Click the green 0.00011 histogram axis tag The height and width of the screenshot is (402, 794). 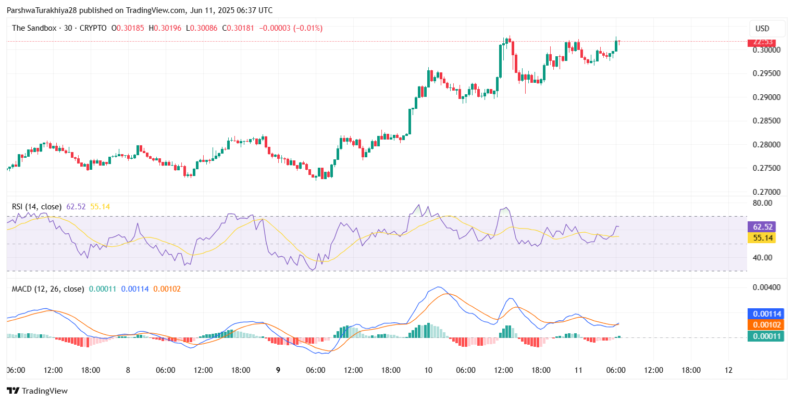(x=765, y=336)
